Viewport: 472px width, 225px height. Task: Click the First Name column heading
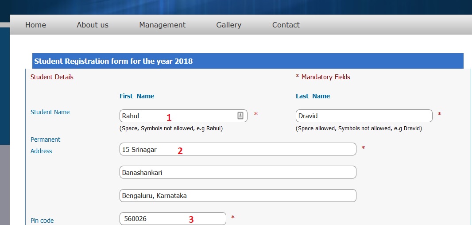tap(137, 96)
